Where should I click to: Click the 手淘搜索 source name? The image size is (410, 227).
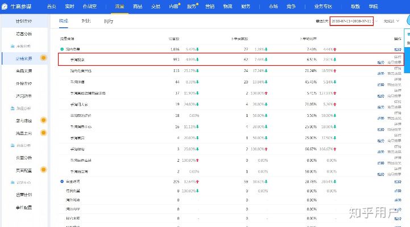pos(77,60)
